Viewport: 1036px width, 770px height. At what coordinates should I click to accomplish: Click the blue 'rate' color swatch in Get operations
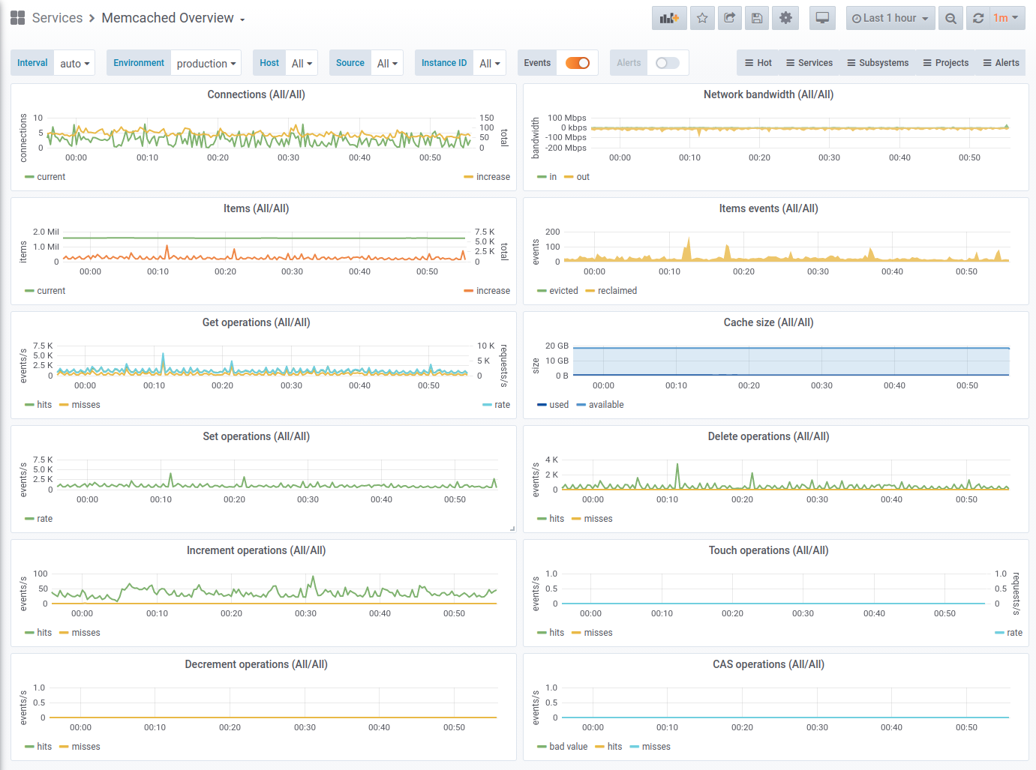click(487, 405)
